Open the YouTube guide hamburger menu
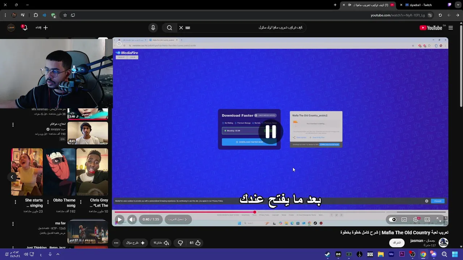Viewport: 463px width, 260px height. 451,28
